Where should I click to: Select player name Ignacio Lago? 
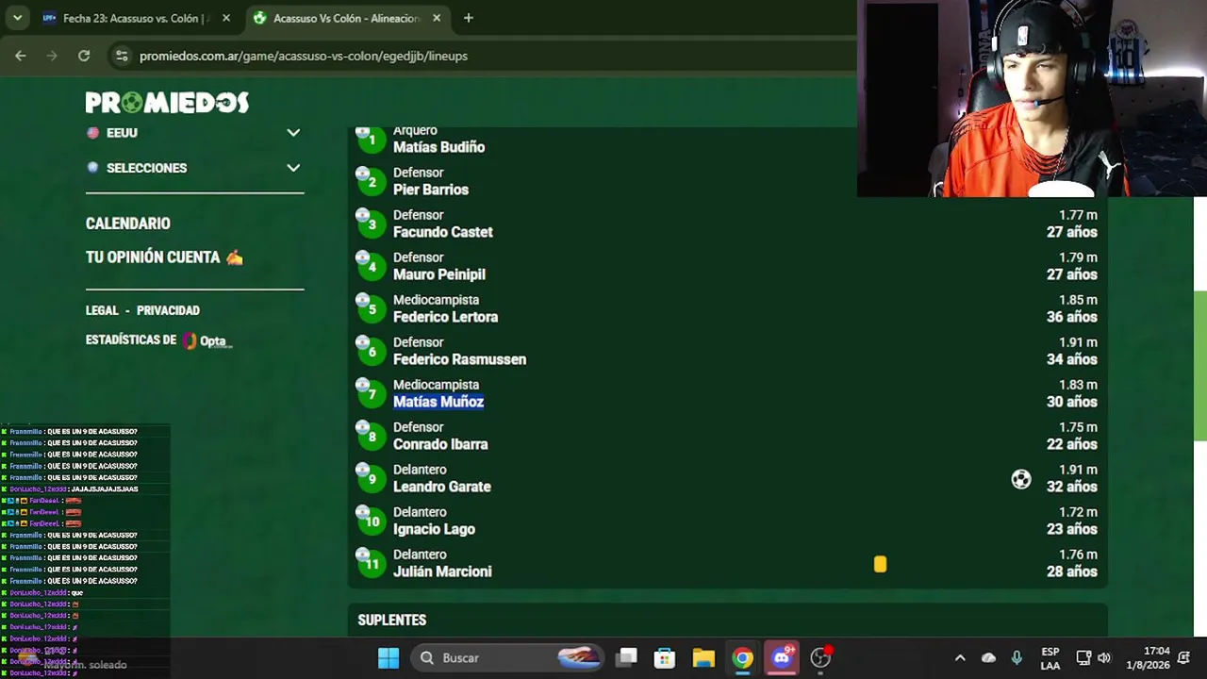(434, 529)
